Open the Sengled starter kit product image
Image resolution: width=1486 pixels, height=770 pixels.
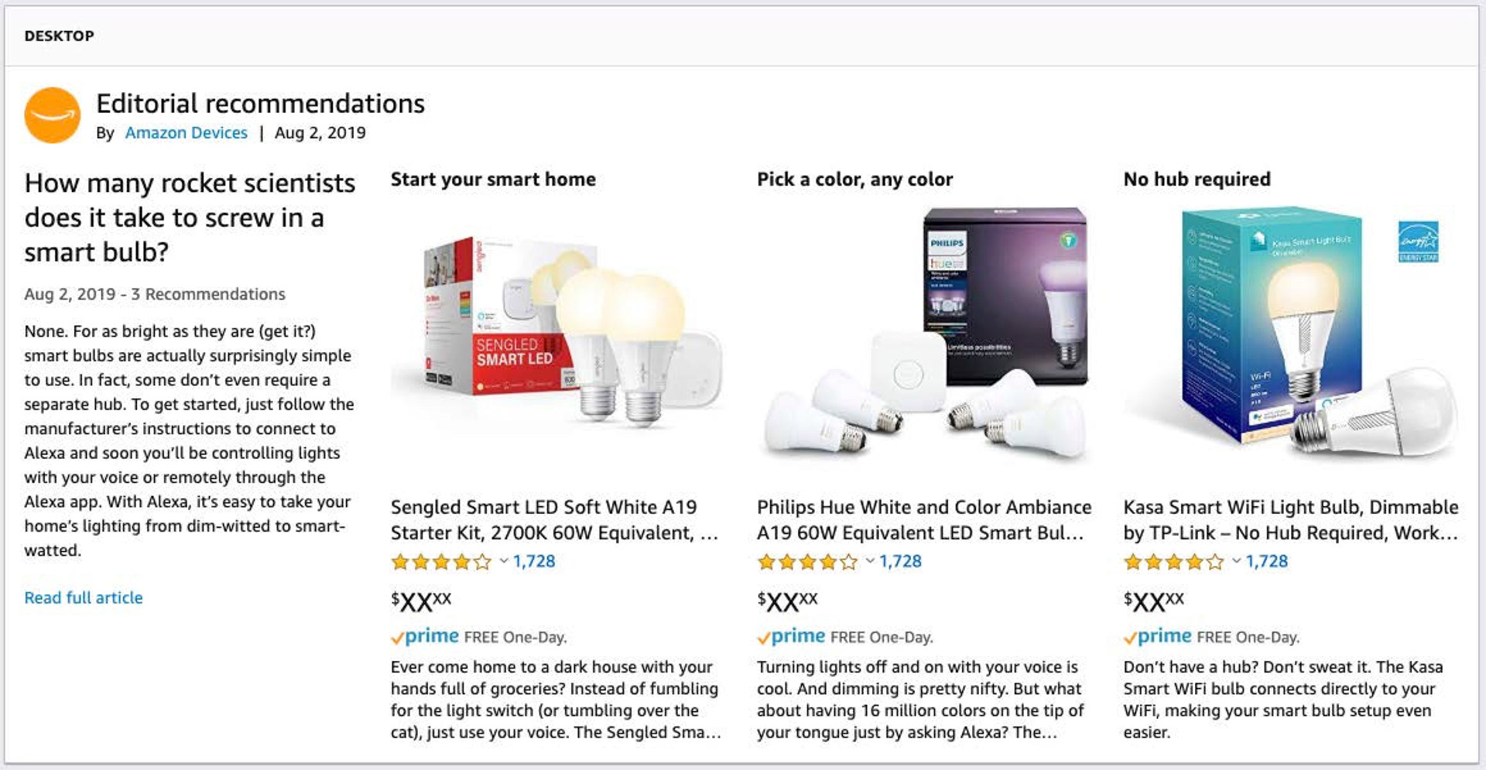(556, 334)
